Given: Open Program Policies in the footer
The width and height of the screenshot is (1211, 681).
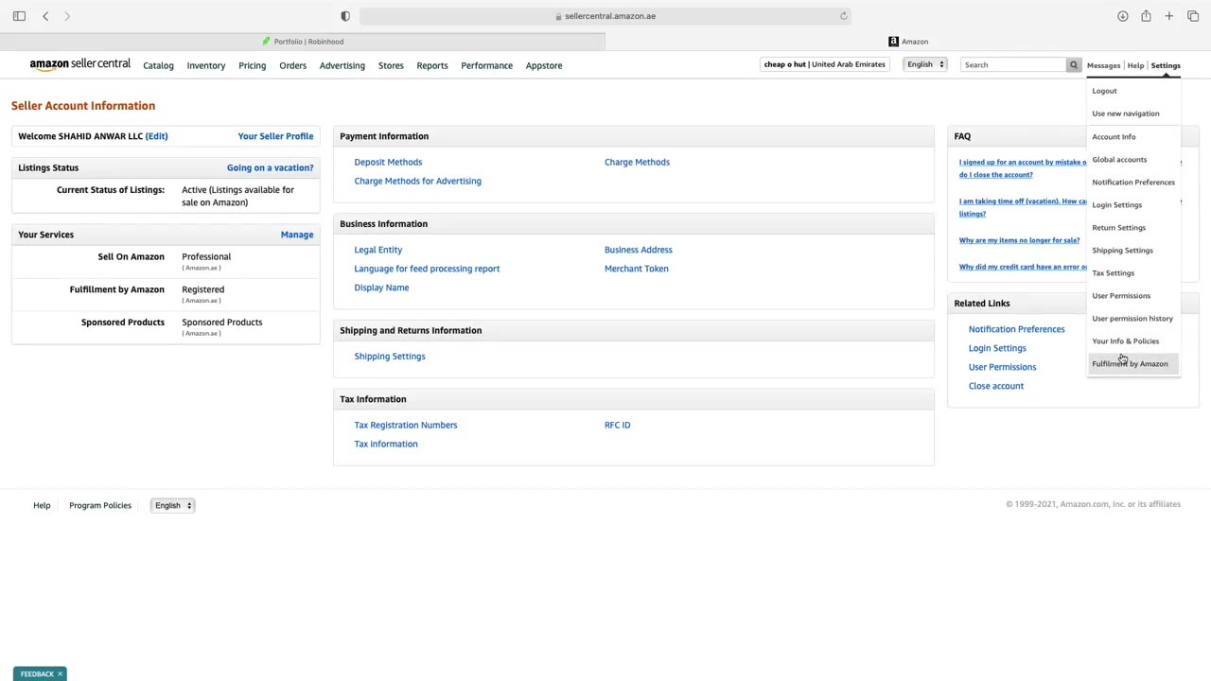Looking at the screenshot, I should 100,505.
